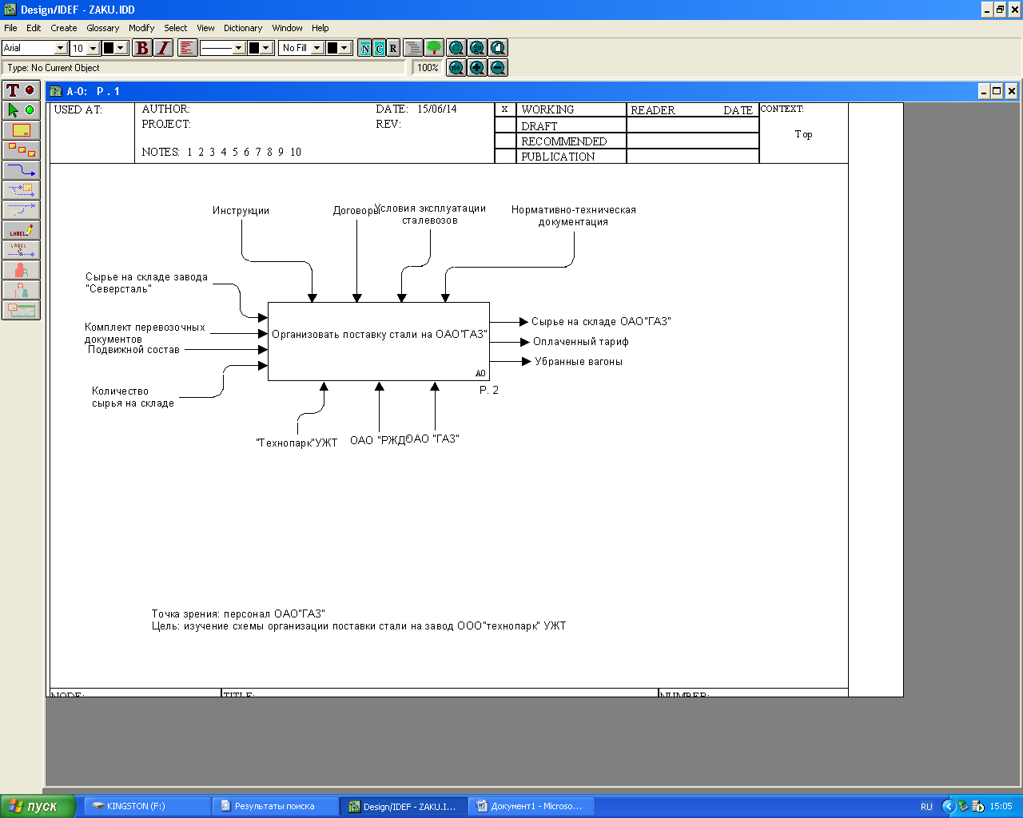Check the PUBLICATION status box
Screen dimensions: 1023x818
click(x=505, y=156)
